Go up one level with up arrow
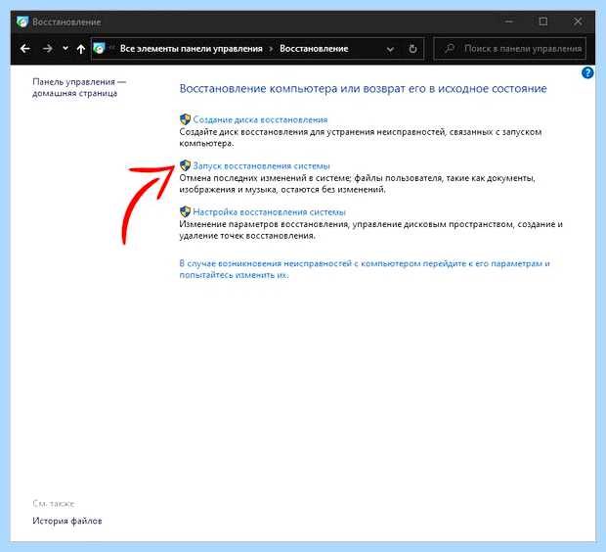This screenshot has height=552, width=606. 80,49
